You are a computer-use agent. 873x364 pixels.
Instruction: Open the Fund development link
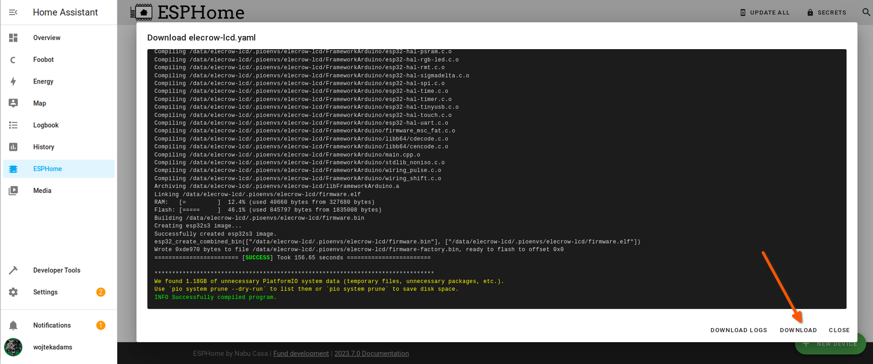click(301, 353)
